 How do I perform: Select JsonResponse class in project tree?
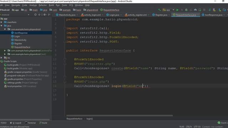[x=21, y=33]
